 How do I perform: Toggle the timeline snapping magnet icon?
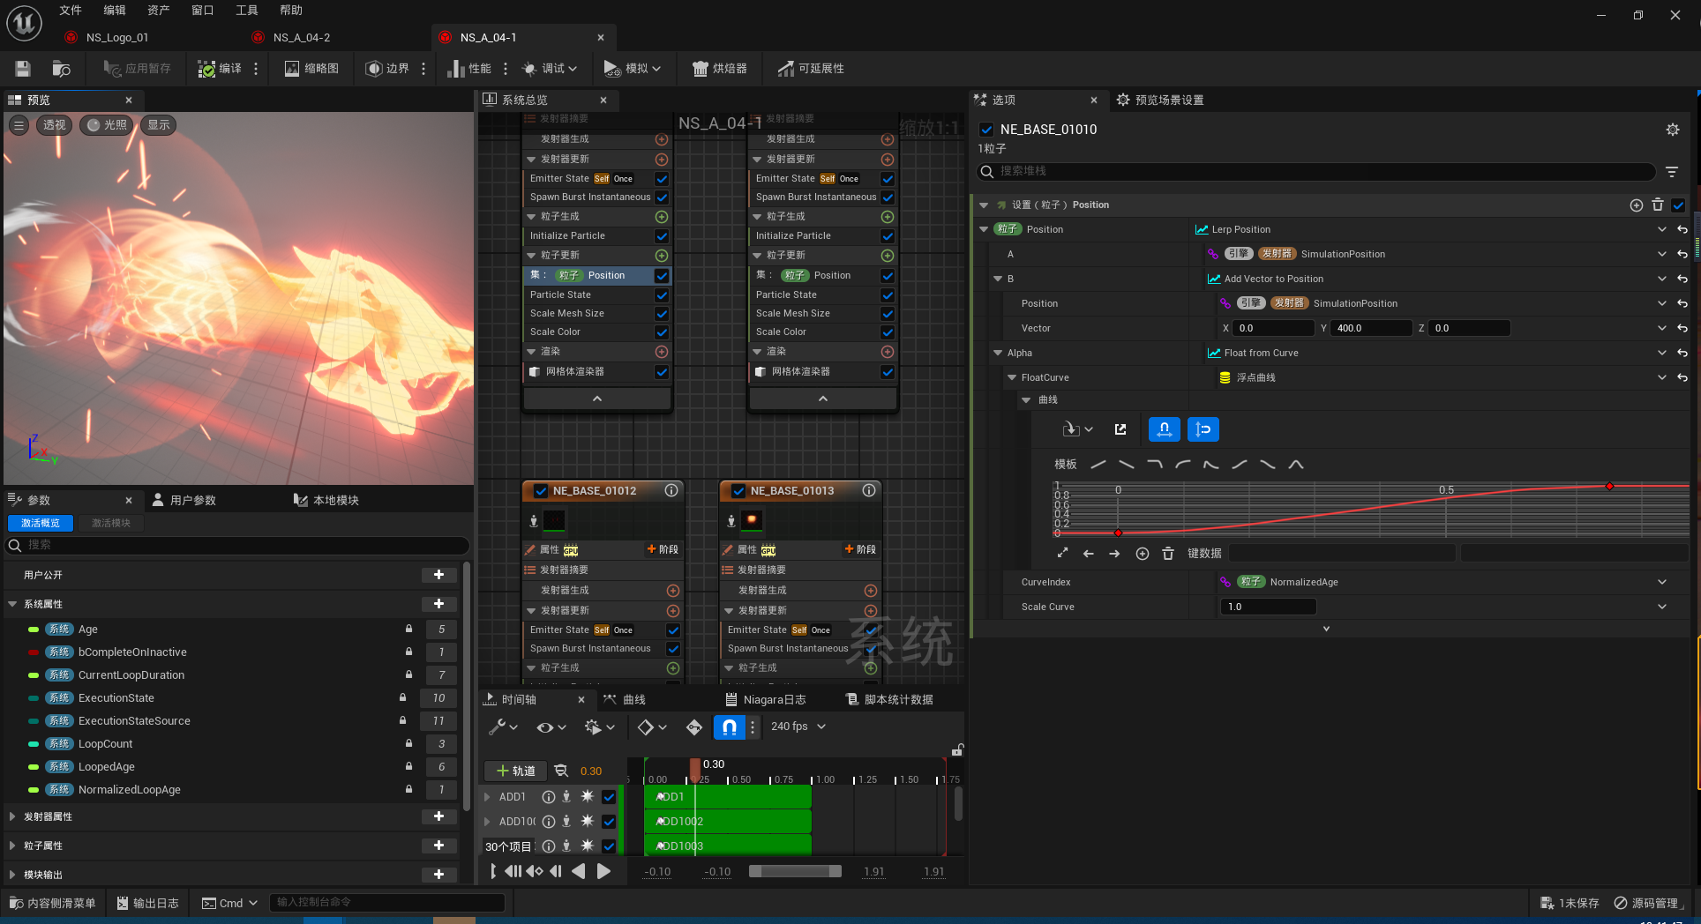(x=729, y=727)
